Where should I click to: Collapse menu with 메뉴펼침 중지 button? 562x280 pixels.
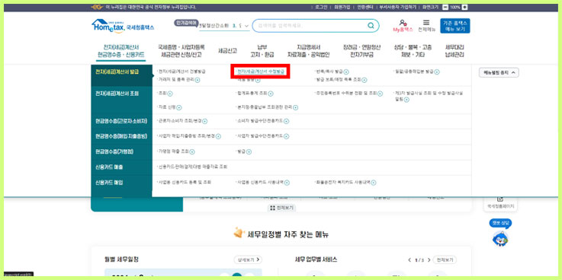tap(499, 72)
